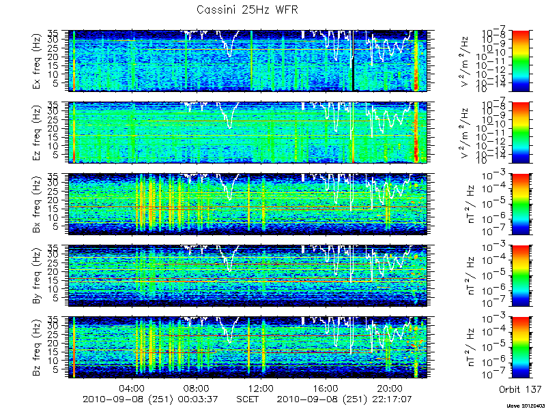546x409 pixels.
Task: Click the Bz panel color bar
Action: click(x=520, y=348)
